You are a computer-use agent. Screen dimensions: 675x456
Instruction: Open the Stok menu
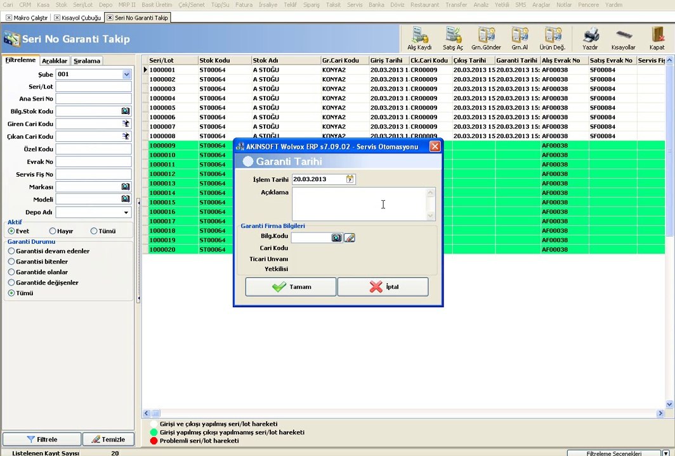(61, 4)
